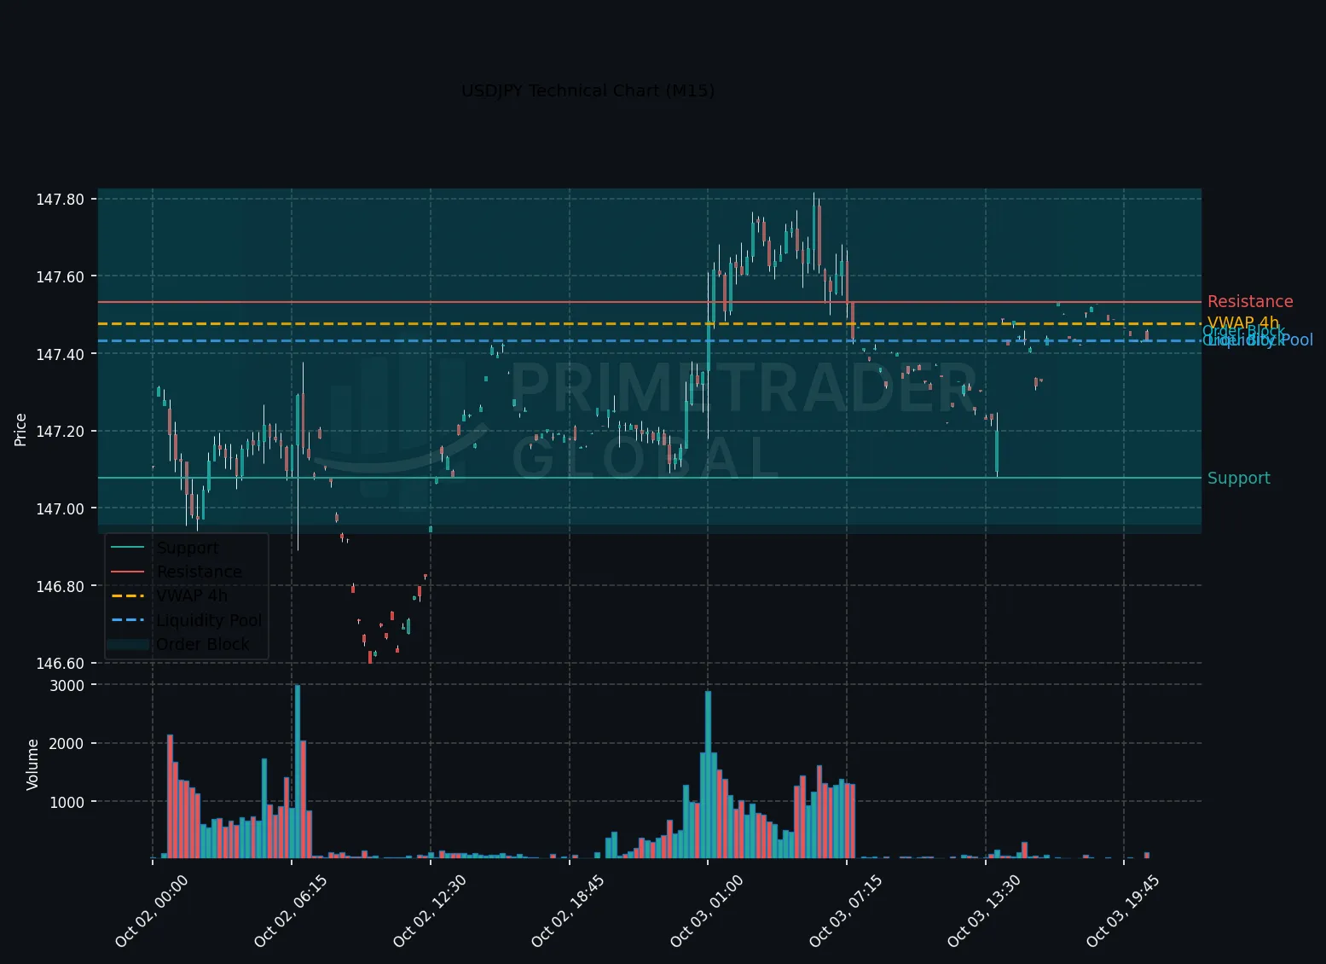Click the Order Block color patch in the legend
Image resolution: width=1326 pixels, height=964 pixels.
128,644
